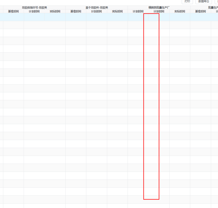Click the 打印 print button
Image resolution: width=218 pixels, height=208 pixels.
187,2
